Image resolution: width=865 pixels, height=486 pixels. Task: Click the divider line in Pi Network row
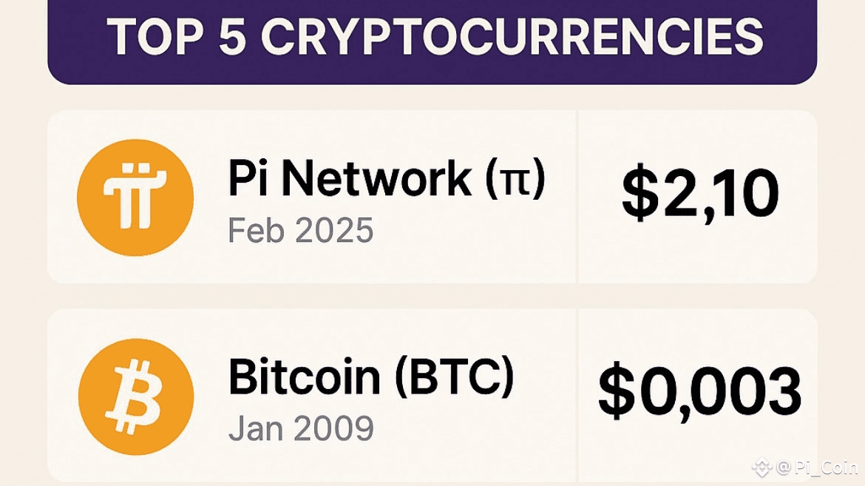(x=577, y=197)
